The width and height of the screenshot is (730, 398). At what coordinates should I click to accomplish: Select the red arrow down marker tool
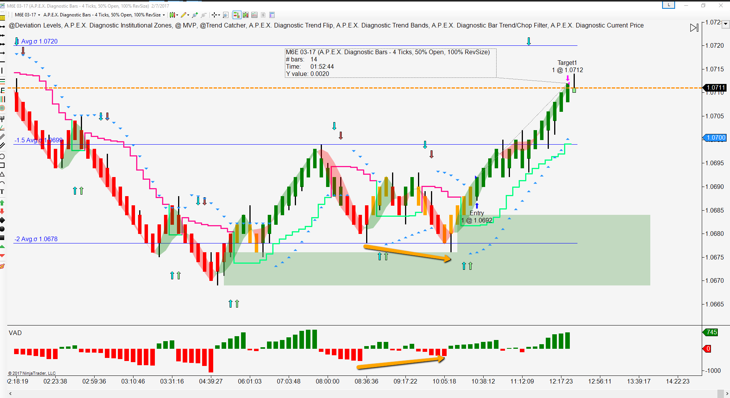click(x=3, y=212)
